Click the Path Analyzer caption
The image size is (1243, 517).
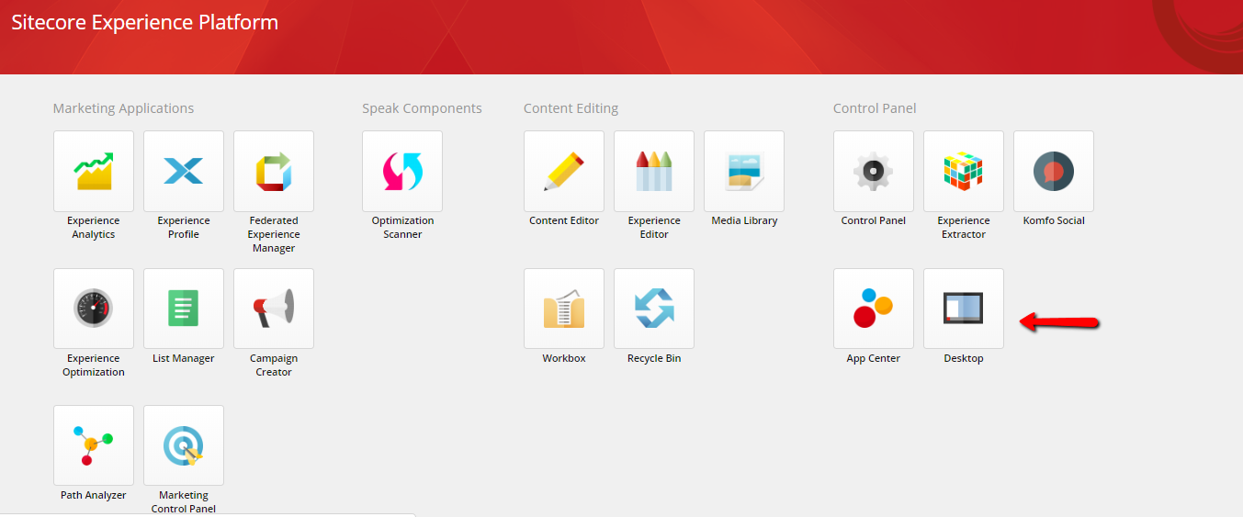point(94,495)
